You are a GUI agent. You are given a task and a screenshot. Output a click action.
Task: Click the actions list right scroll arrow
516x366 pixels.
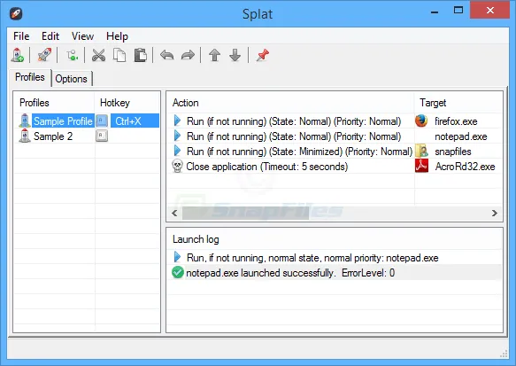click(494, 213)
